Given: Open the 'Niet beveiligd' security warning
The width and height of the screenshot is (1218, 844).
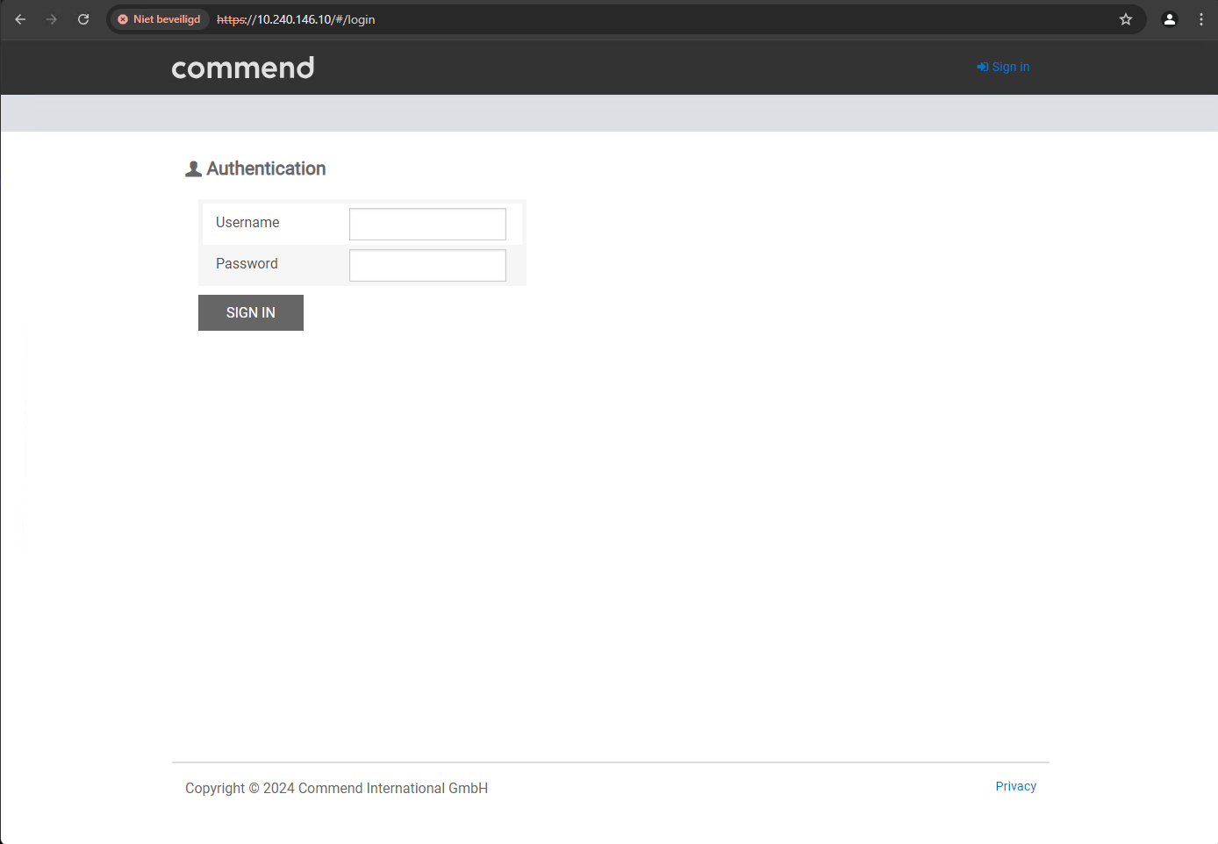Looking at the screenshot, I should click(159, 19).
